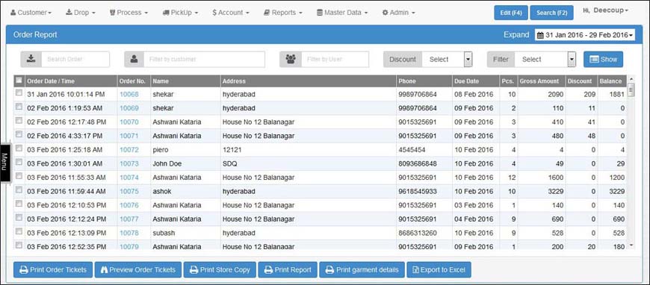Viewport: 650px width, 285px height.
Task: Open order number 10077 link
Action: [129, 219]
